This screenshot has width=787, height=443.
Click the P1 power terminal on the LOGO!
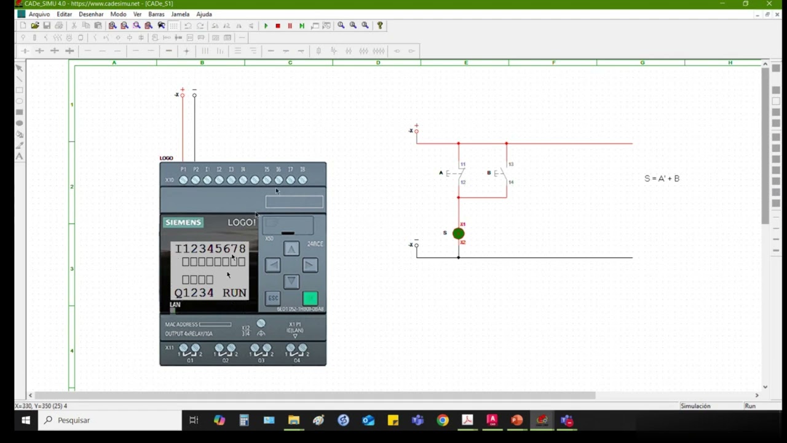coord(183,180)
